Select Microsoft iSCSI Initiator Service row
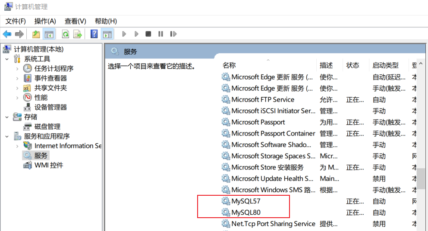Screen dimensions: 428x231 click(x=273, y=111)
